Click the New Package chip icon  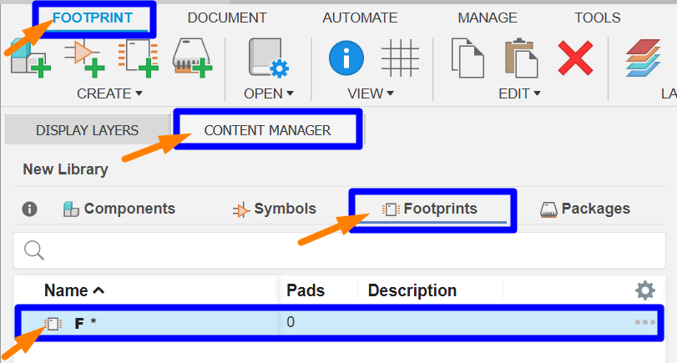coord(192,58)
